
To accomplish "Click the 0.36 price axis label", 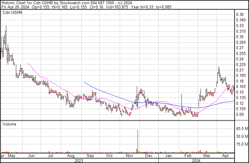I will (x=240, y=15).
